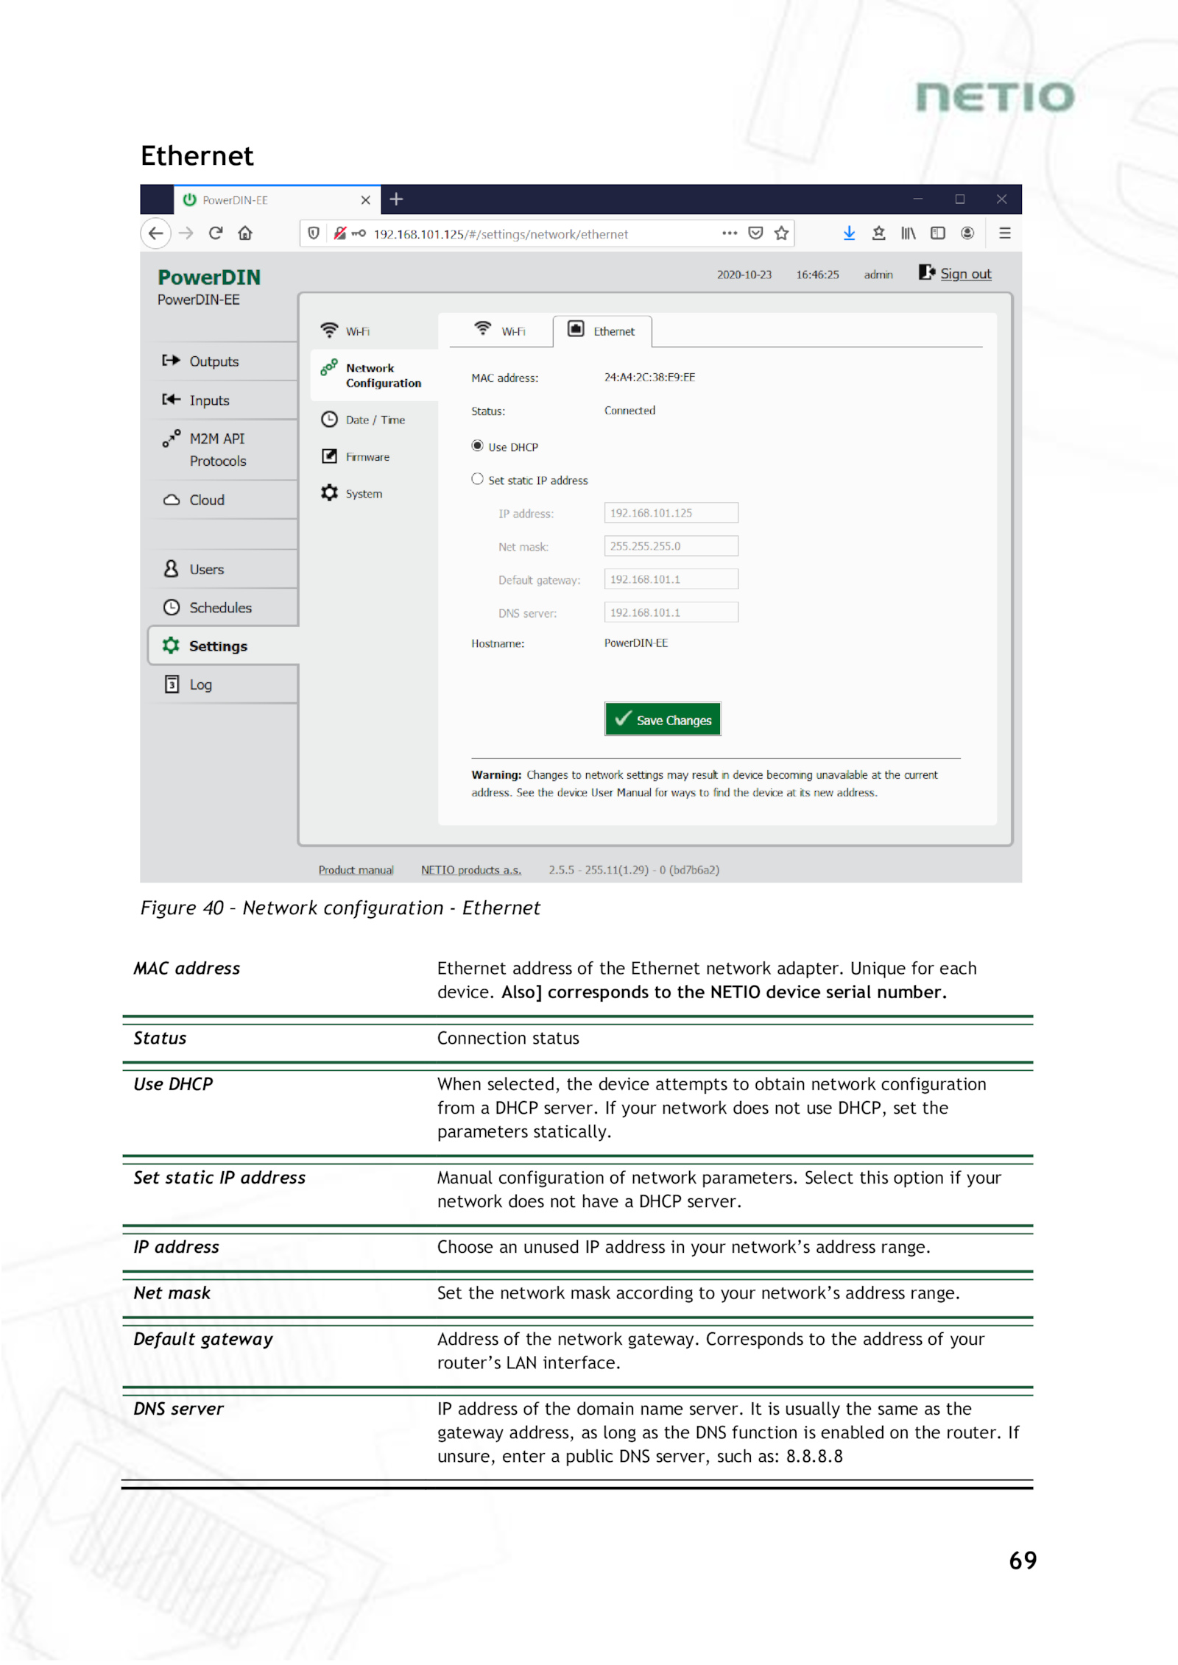Switch to the Wi-Fi tab
1178x1665 pixels.
pyautogui.click(x=501, y=330)
